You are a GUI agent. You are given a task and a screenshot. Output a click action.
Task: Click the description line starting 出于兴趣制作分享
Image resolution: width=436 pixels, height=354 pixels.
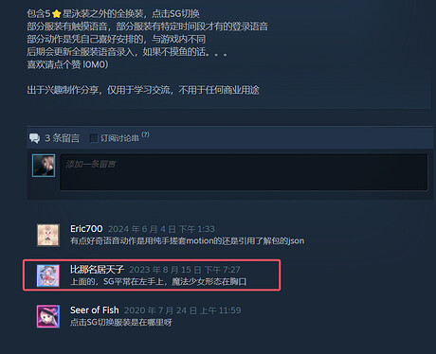pos(143,90)
